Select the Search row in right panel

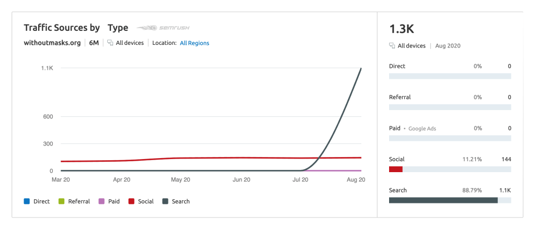click(x=398, y=190)
